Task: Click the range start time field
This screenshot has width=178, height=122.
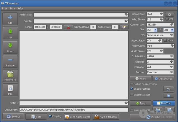Action: (40, 27)
